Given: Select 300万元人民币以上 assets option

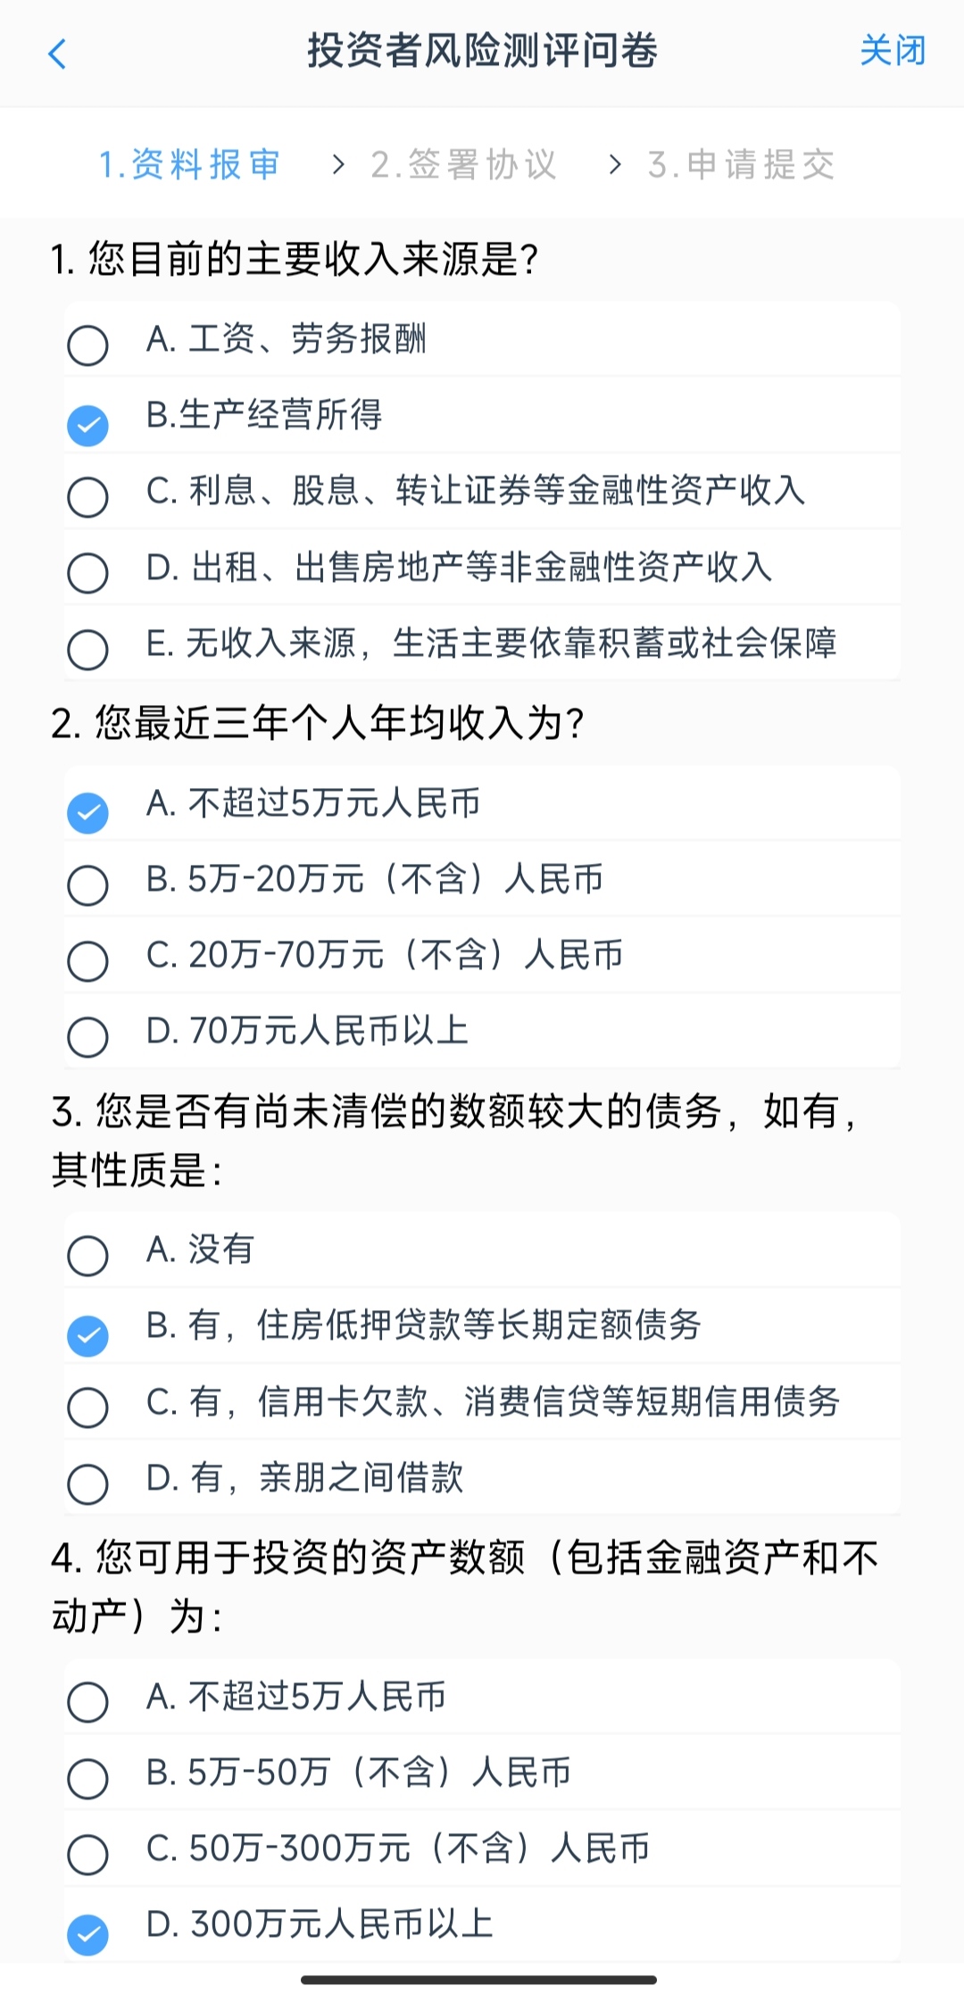Looking at the screenshot, I should coord(87,1934).
